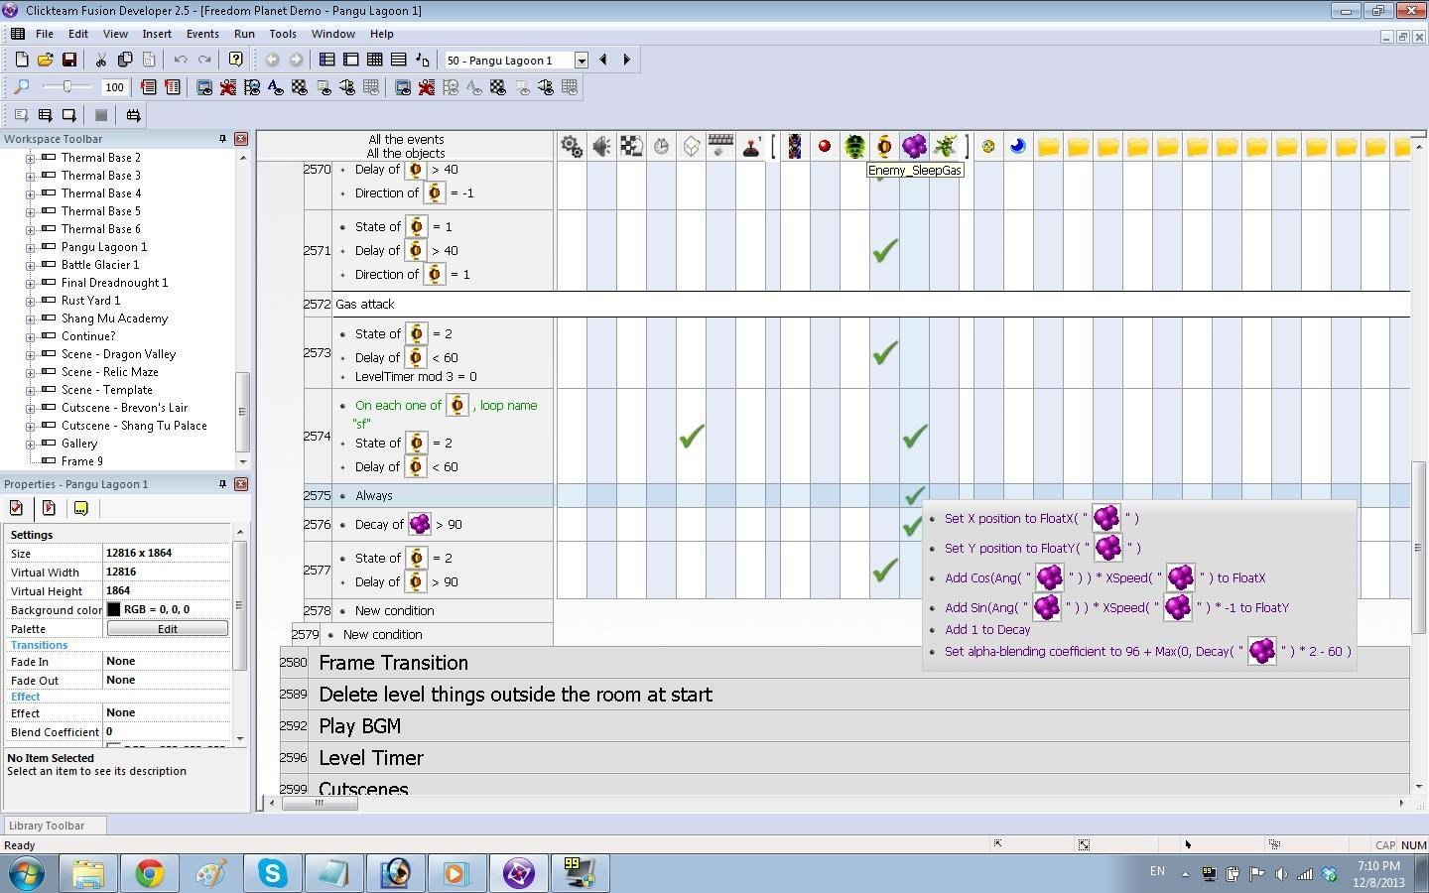The width and height of the screenshot is (1429, 893).
Task: Click checkmark in event 2571 row
Action: click(884, 250)
